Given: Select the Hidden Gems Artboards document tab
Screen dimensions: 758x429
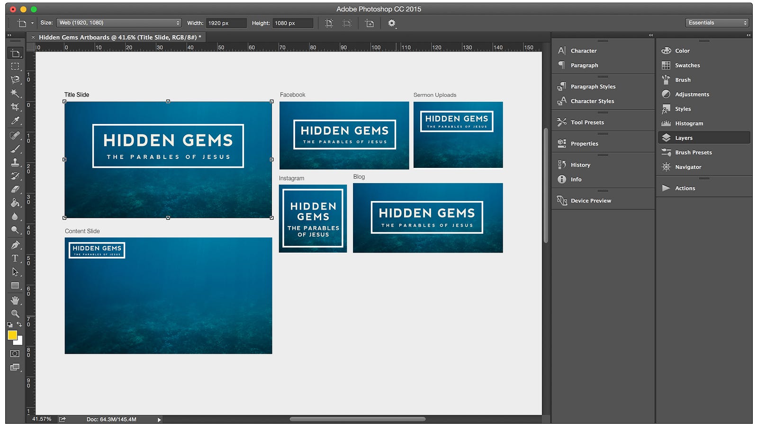Looking at the screenshot, I should pyautogui.click(x=120, y=37).
